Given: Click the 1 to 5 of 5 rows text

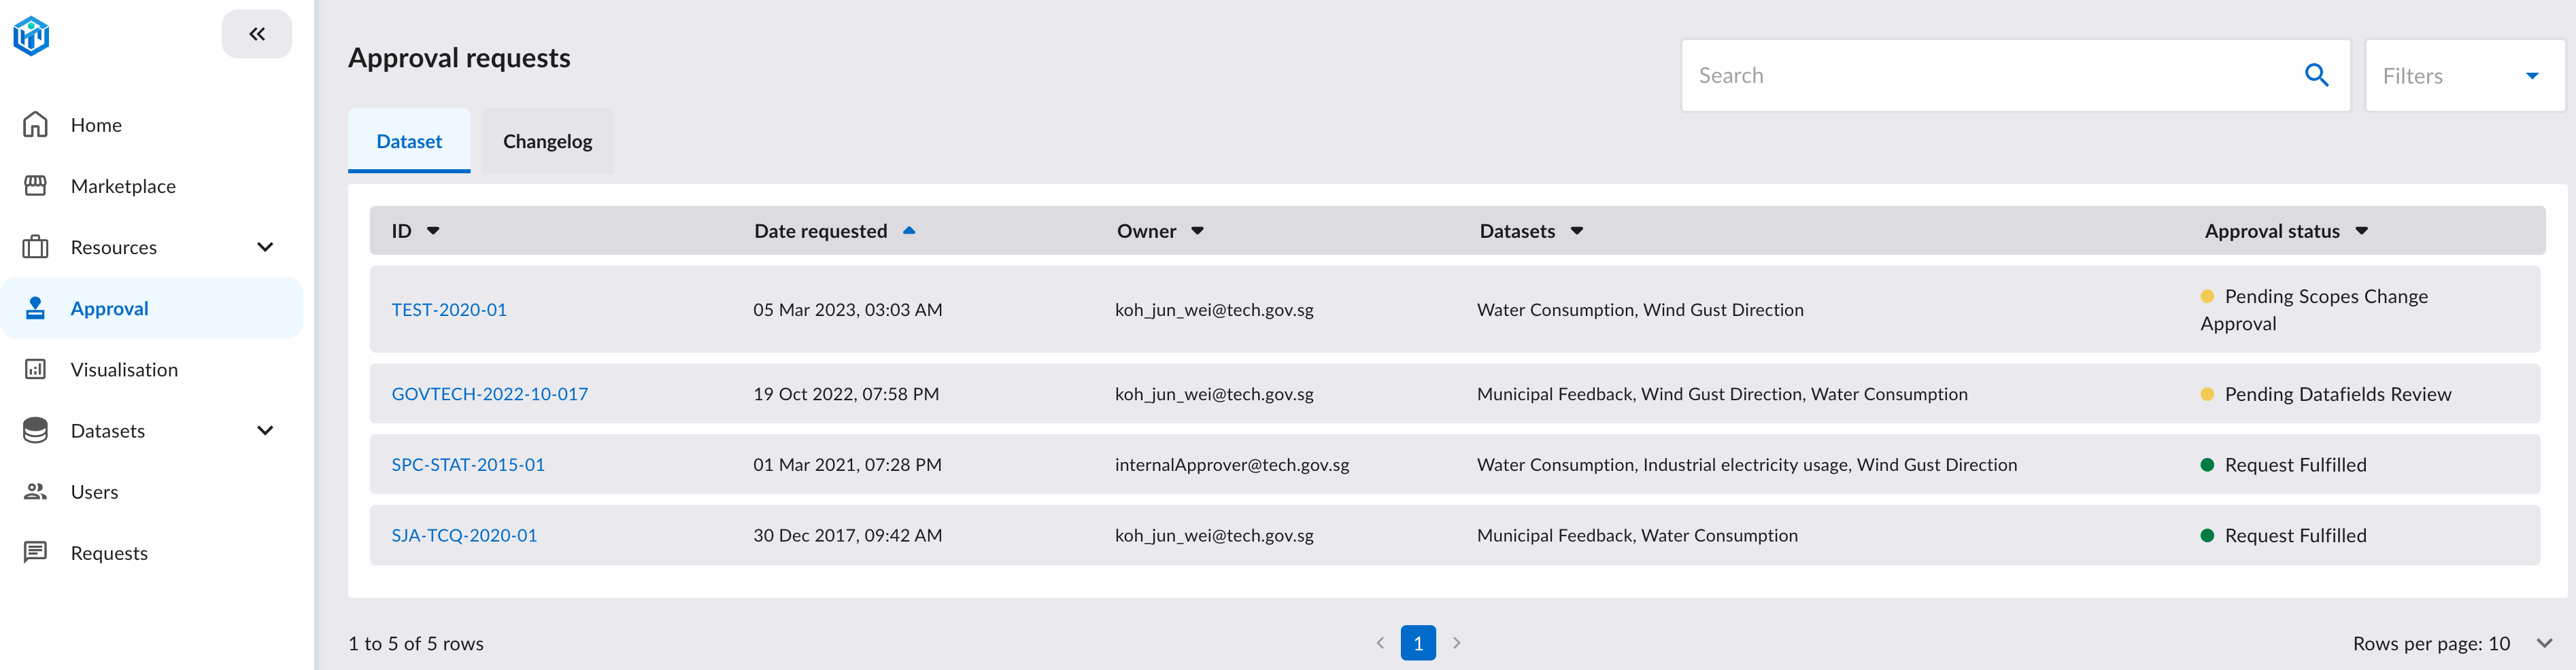Looking at the screenshot, I should tap(416, 643).
